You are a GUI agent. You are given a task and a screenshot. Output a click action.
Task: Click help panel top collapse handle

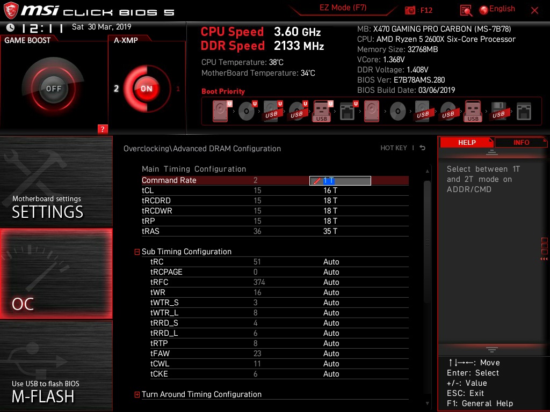point(492,152)
